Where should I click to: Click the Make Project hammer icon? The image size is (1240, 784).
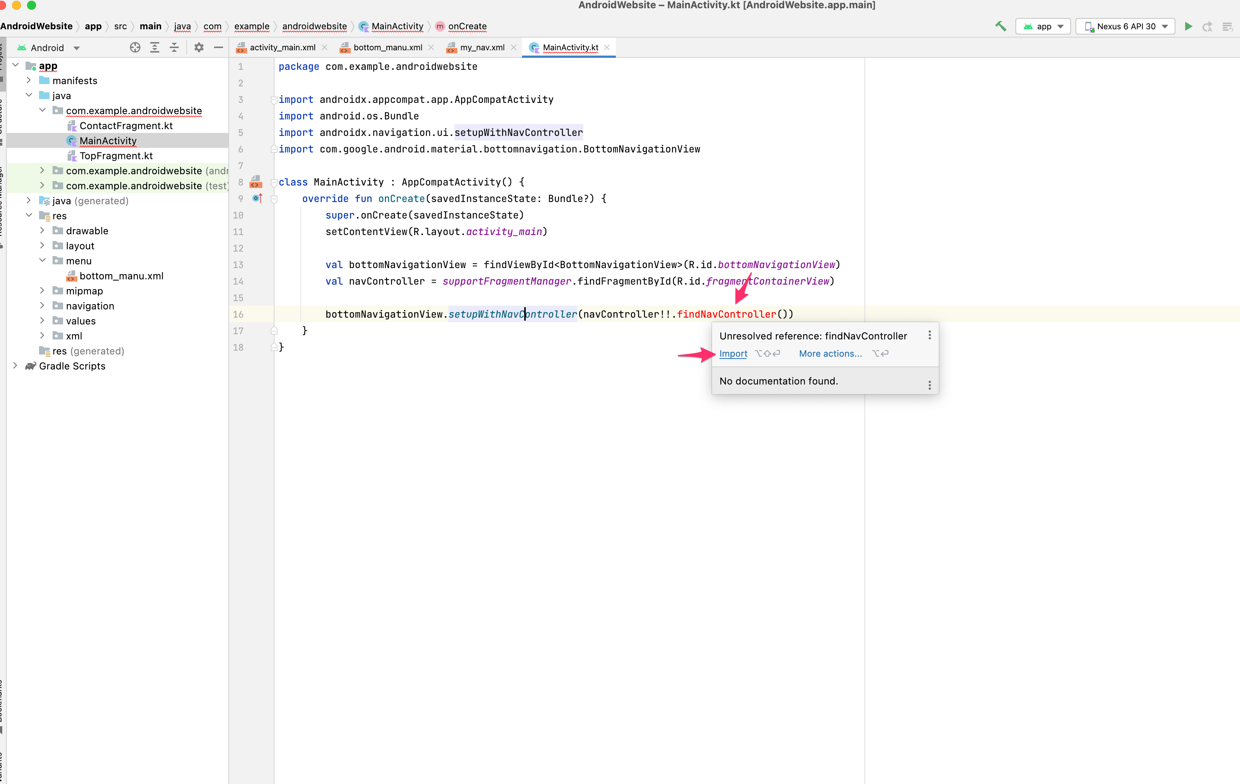click(1000, 26)
